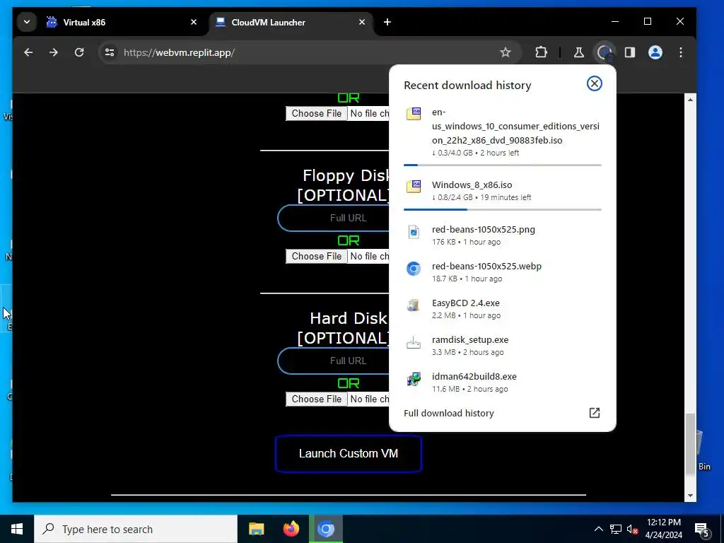Screen dimensions: 724x543
Task: Go forward using the forward arrow
Action: 54,52
